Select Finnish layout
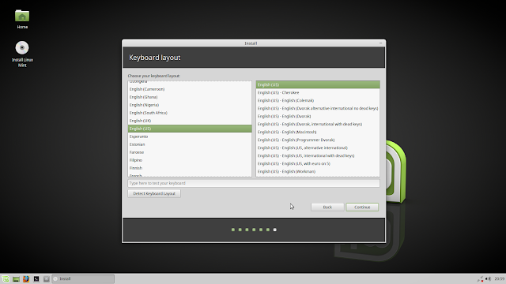 pos(190,168)
